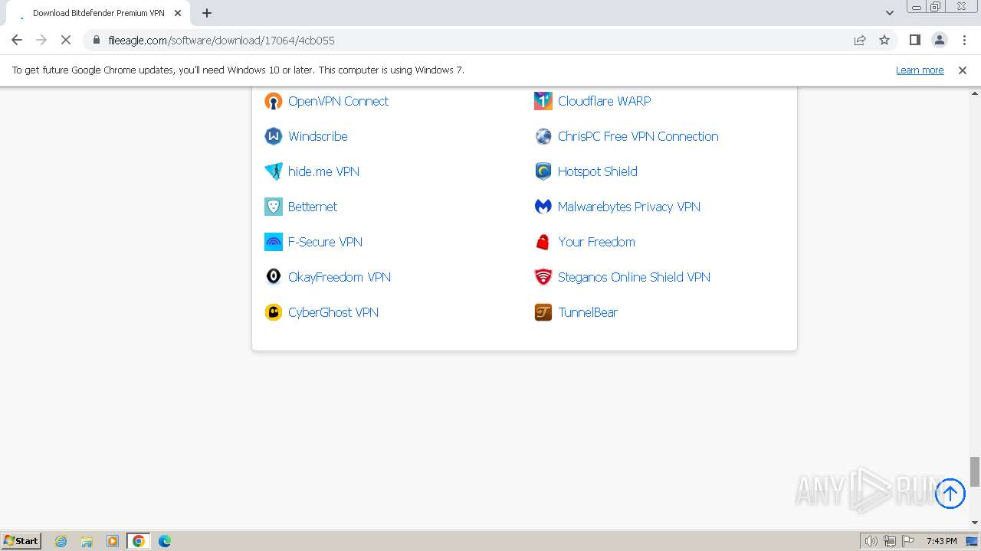This screenshot has width=981, height=551.
Task: Click the Learn more link
Action: [x=920, y=70]
